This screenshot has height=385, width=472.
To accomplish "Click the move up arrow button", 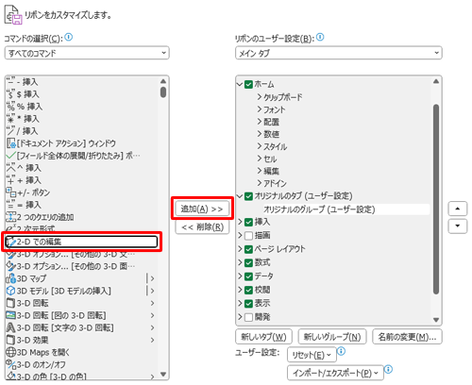I will click(458, 209).
